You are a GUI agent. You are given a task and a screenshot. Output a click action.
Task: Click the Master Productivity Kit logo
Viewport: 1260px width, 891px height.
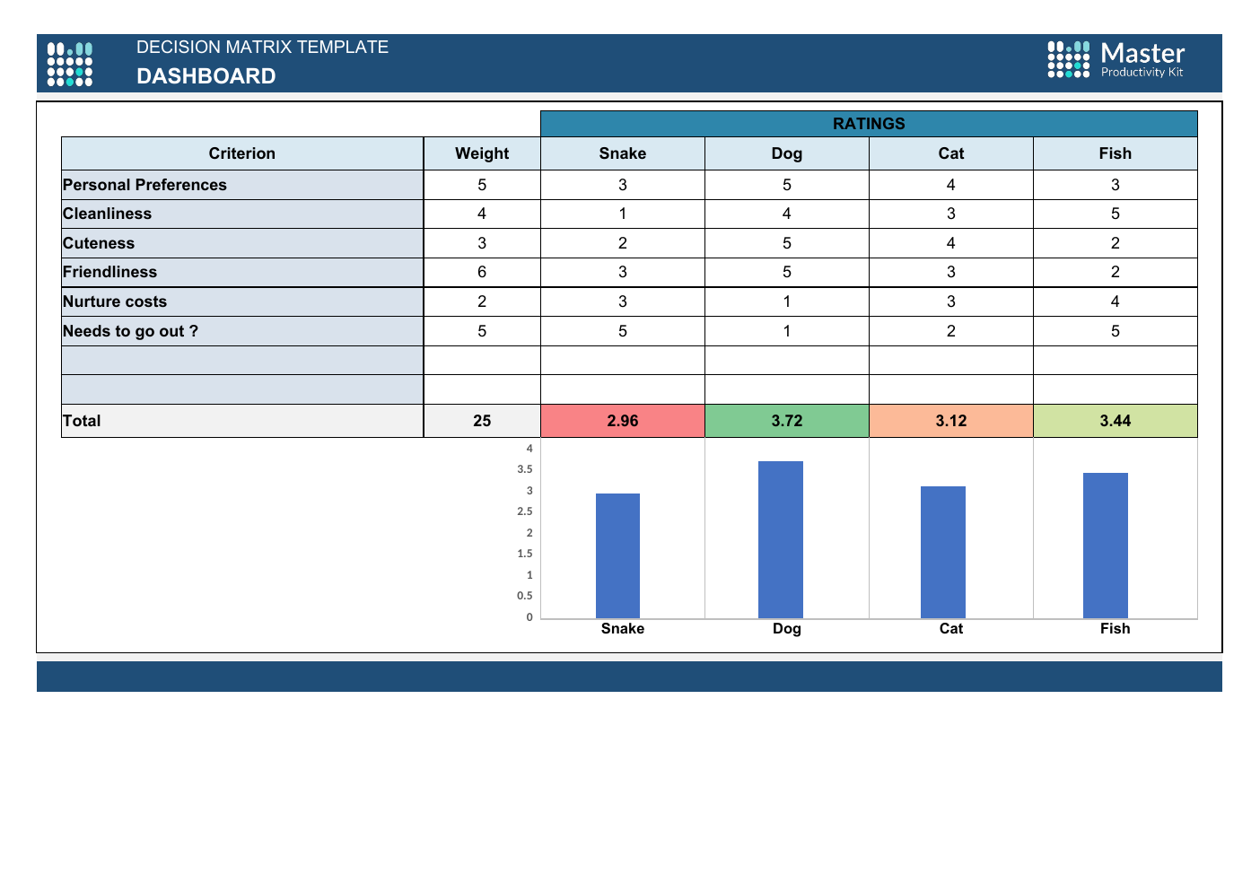(1116, 60)
